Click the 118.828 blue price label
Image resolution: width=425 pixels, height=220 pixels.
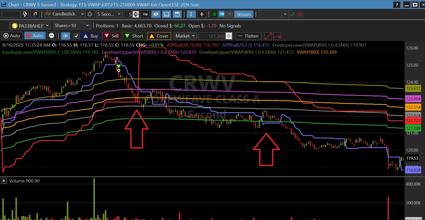pos(413,170)
